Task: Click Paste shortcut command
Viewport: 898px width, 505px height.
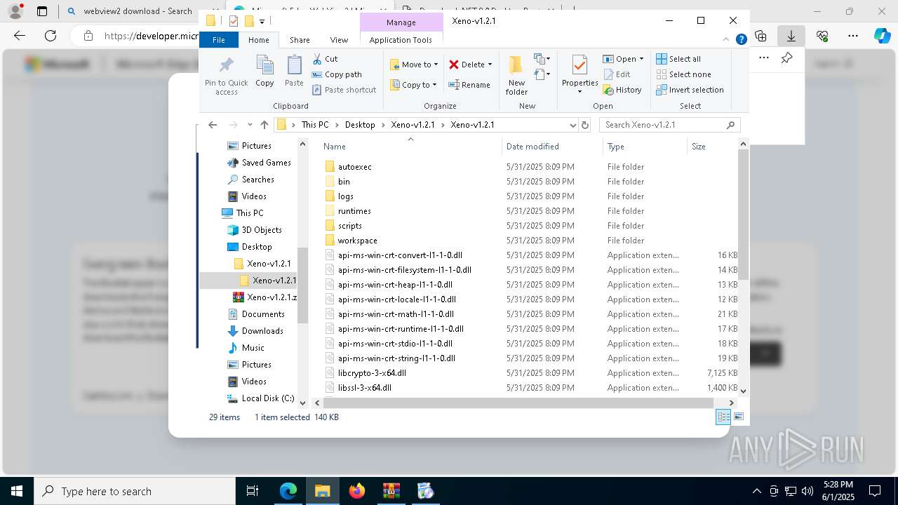Action: pos(344,90)
